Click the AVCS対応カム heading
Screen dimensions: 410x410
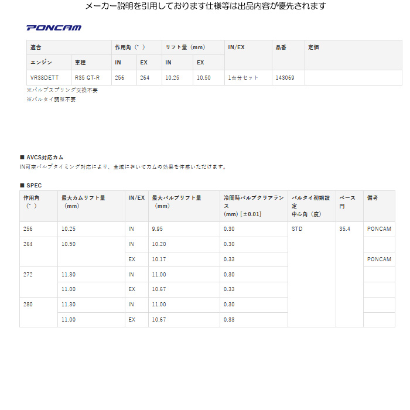tap(42, 158)
